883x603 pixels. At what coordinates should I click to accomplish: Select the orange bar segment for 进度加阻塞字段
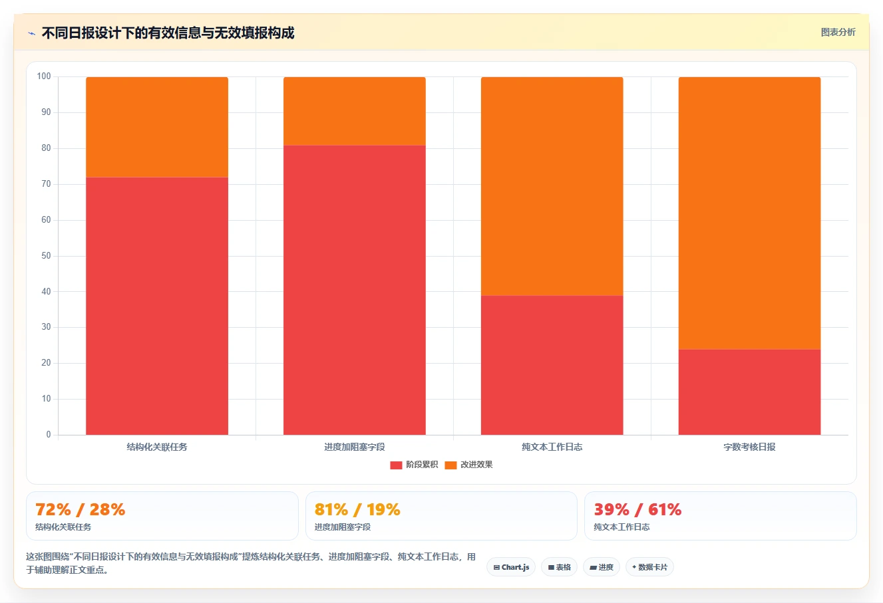355,111
